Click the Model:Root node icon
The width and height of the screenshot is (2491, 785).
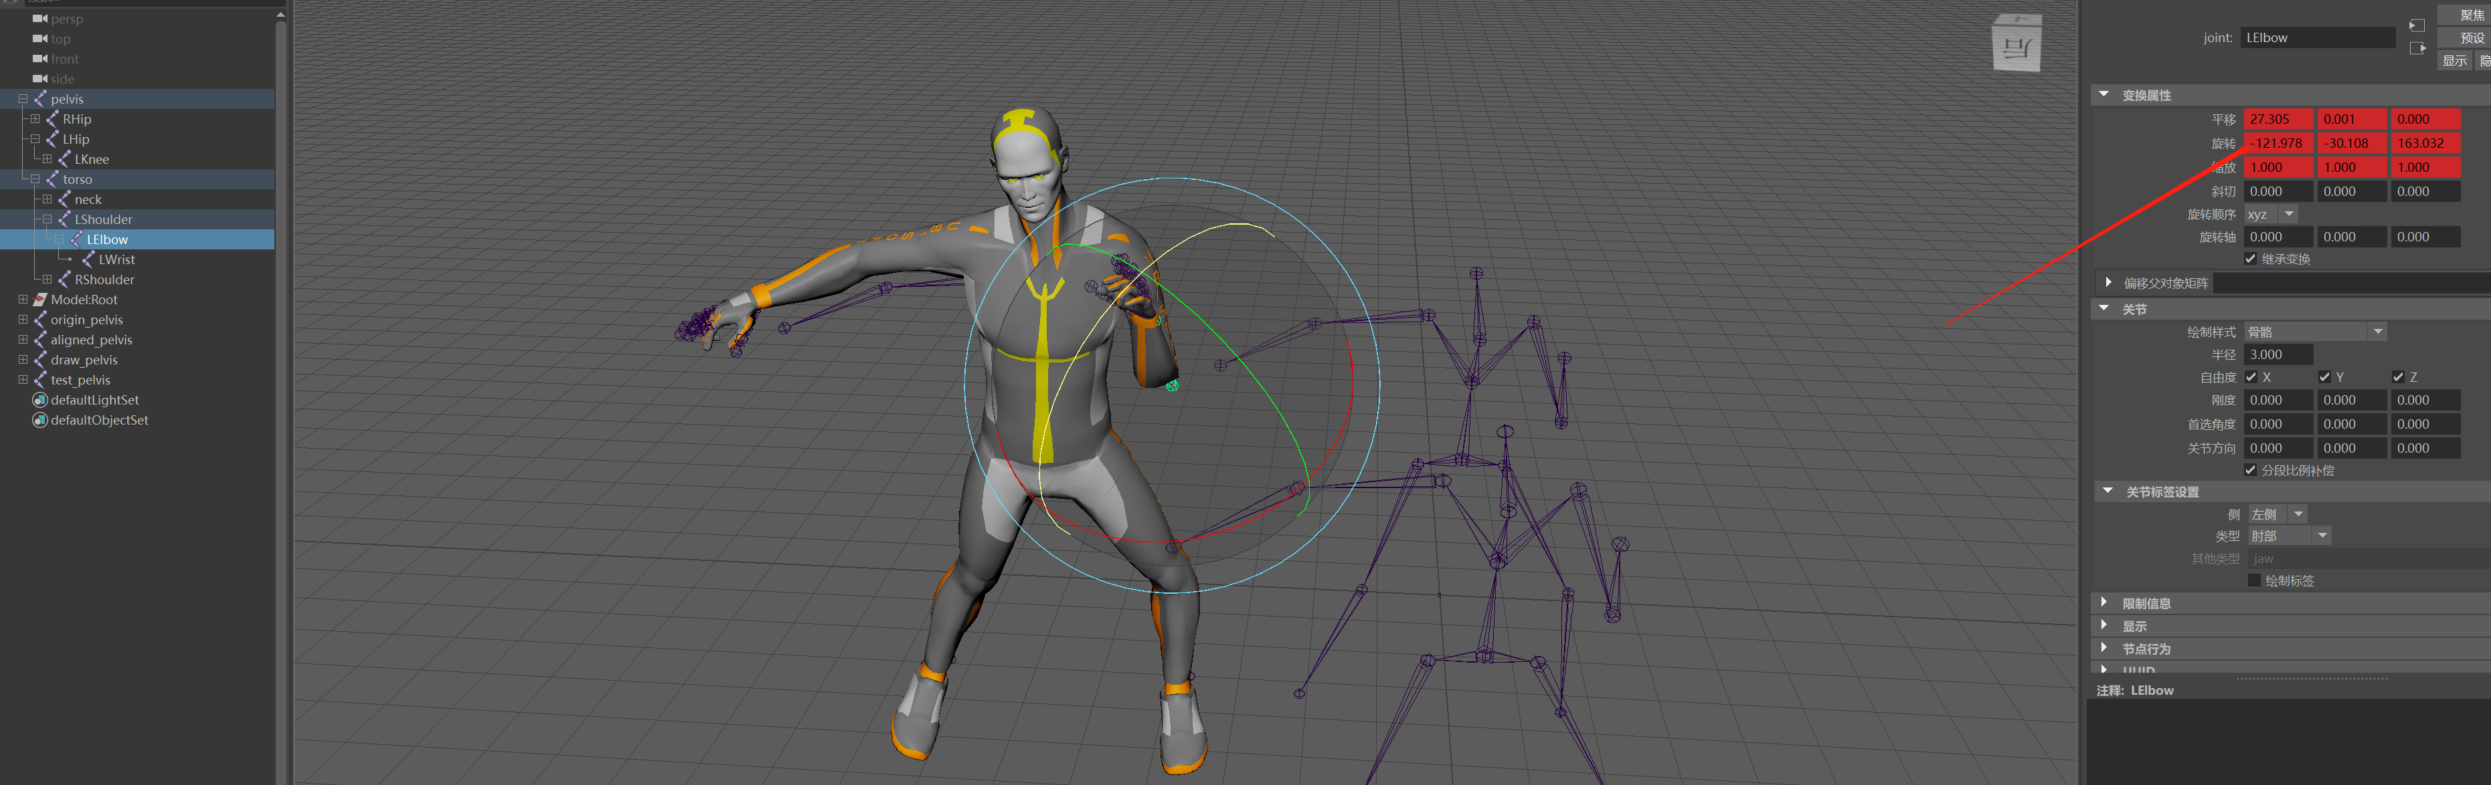pos(39,300)
